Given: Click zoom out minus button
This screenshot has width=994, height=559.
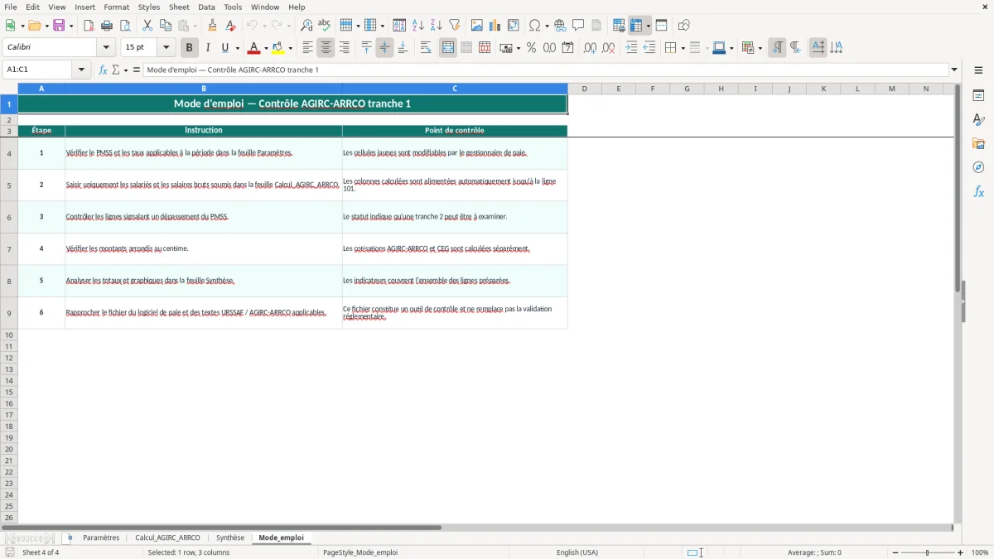Looking at the screenshot, I should click(x=895, y=552).
